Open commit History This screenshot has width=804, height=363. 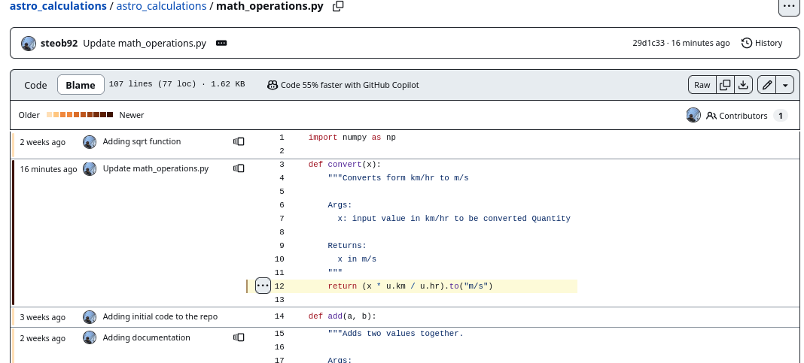pos(762,43)
